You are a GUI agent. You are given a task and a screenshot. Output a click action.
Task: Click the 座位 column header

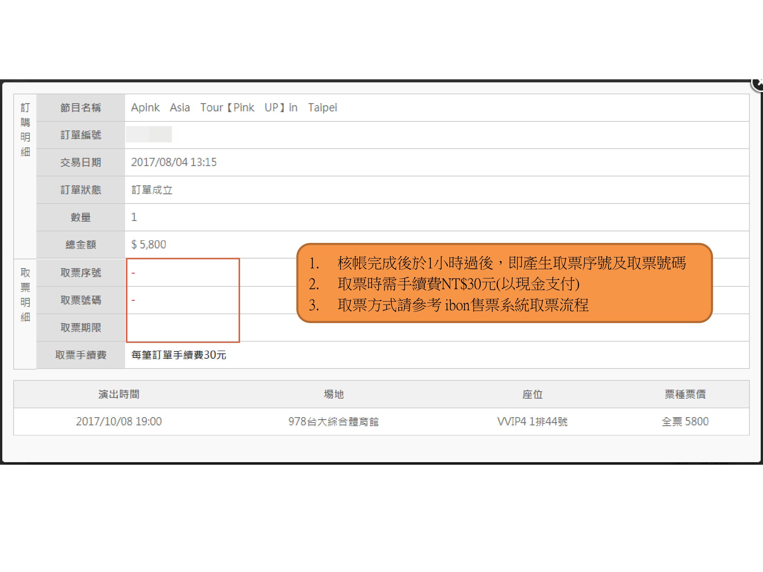click(532, 394)
